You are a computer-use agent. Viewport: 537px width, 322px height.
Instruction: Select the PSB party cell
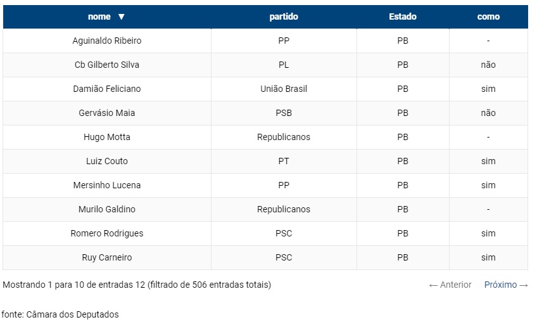284,113
